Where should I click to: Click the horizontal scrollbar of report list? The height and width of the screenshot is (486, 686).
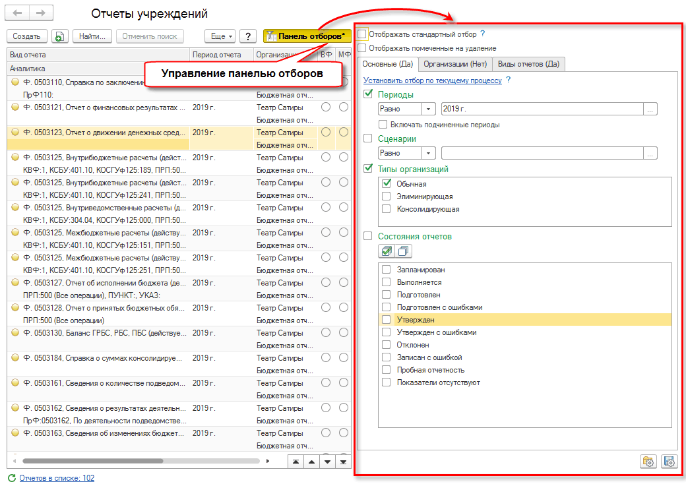pos(92,462)
